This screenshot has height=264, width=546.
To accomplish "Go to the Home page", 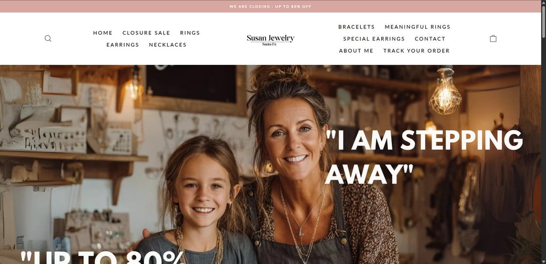I will tap(103, 32).
